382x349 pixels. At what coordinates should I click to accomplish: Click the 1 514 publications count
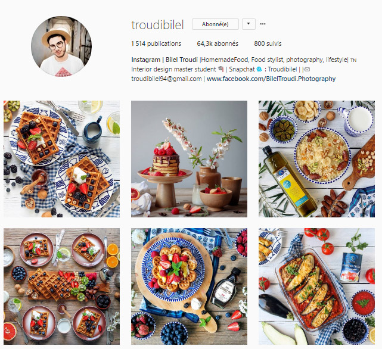coord(156,43)
